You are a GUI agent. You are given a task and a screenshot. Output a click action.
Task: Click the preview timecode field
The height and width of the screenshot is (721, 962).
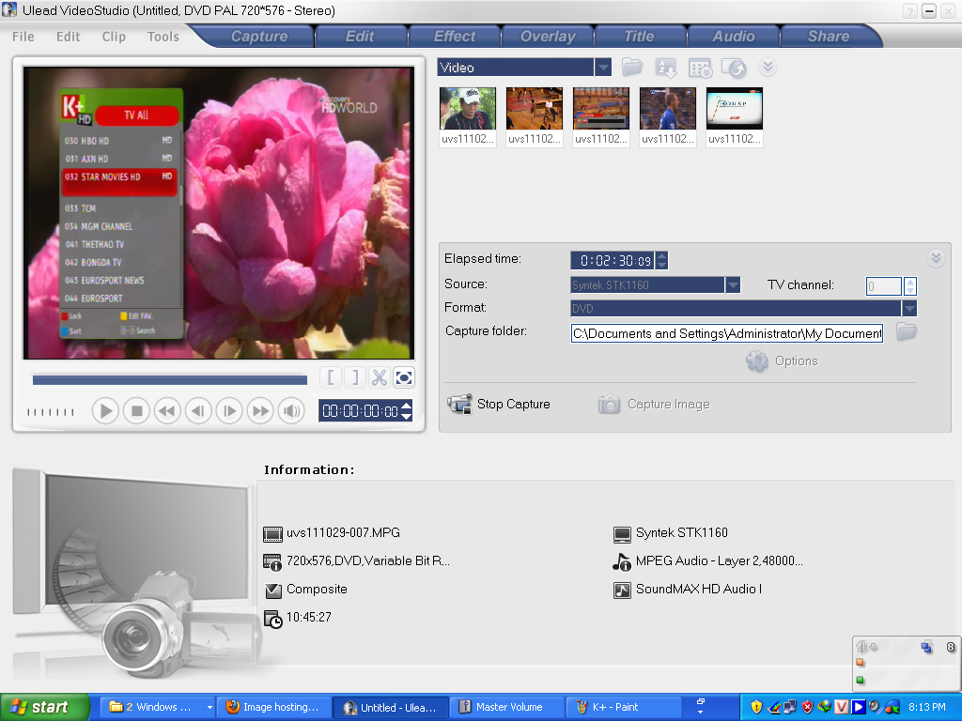(x=360, y=411)
